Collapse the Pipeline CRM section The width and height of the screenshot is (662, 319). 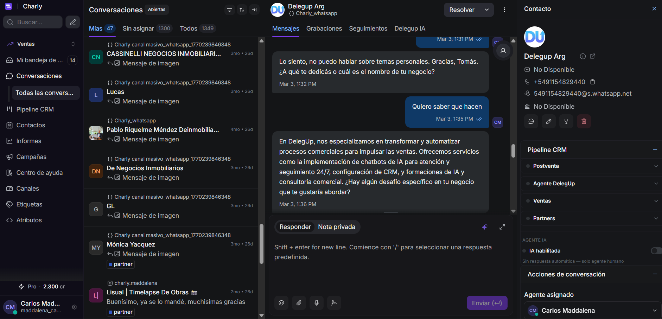click(655, 149)
